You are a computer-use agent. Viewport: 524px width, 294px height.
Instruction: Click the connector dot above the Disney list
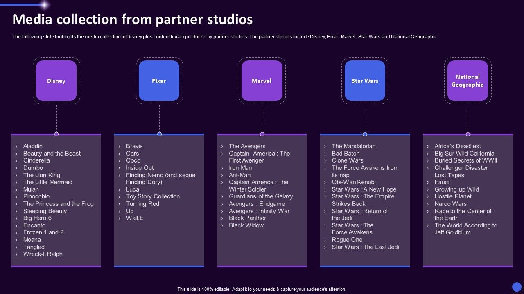coord(56,134)
